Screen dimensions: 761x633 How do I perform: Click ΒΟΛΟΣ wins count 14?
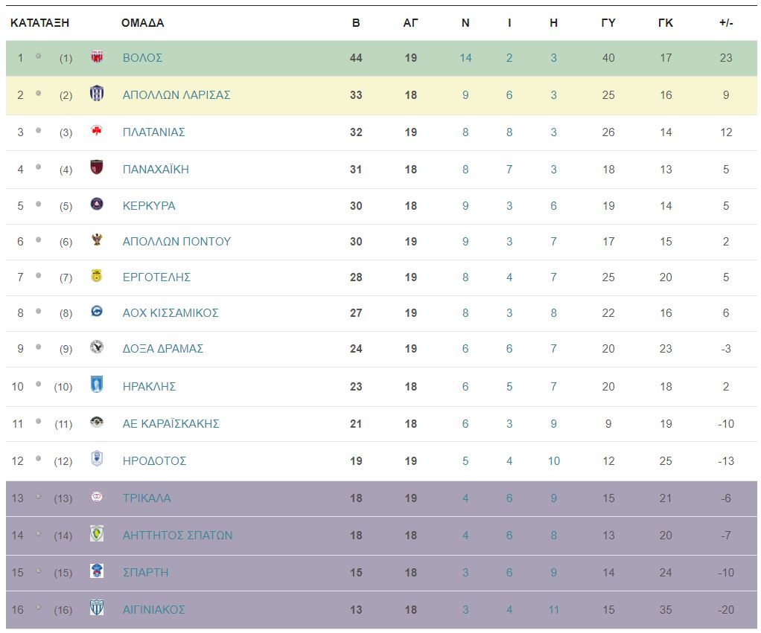465,58
